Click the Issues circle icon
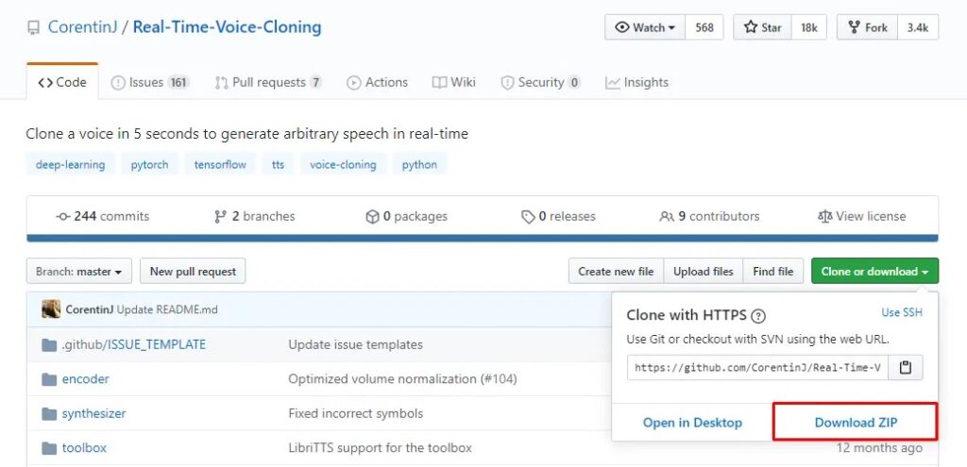This screenshot has width=967, height=467. point(118,83)
